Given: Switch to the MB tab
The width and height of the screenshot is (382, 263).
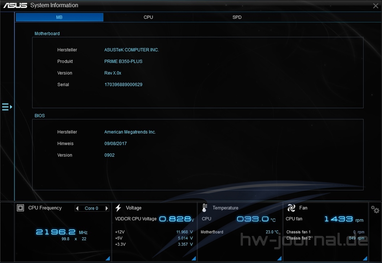Looking at the screenshot, I should tap(59, 17).
